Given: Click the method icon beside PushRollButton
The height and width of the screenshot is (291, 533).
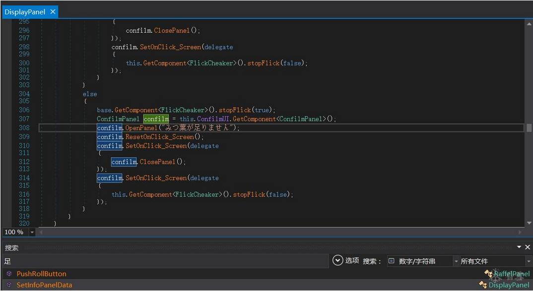Looking at the screenshot, I should pyautogui.click(x=9, y=274).
